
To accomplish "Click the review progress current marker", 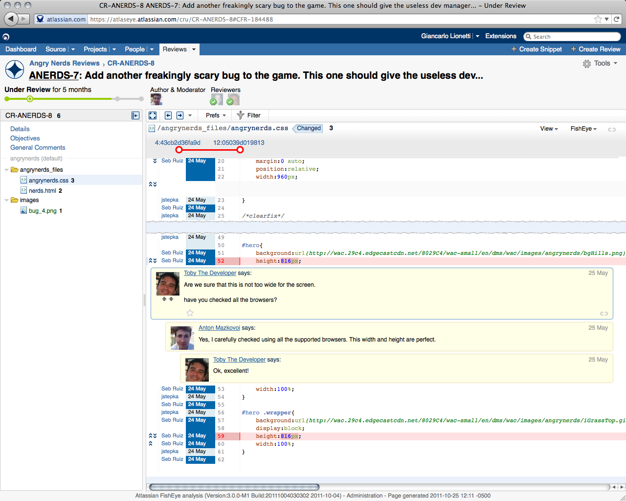I will (30, 99).
